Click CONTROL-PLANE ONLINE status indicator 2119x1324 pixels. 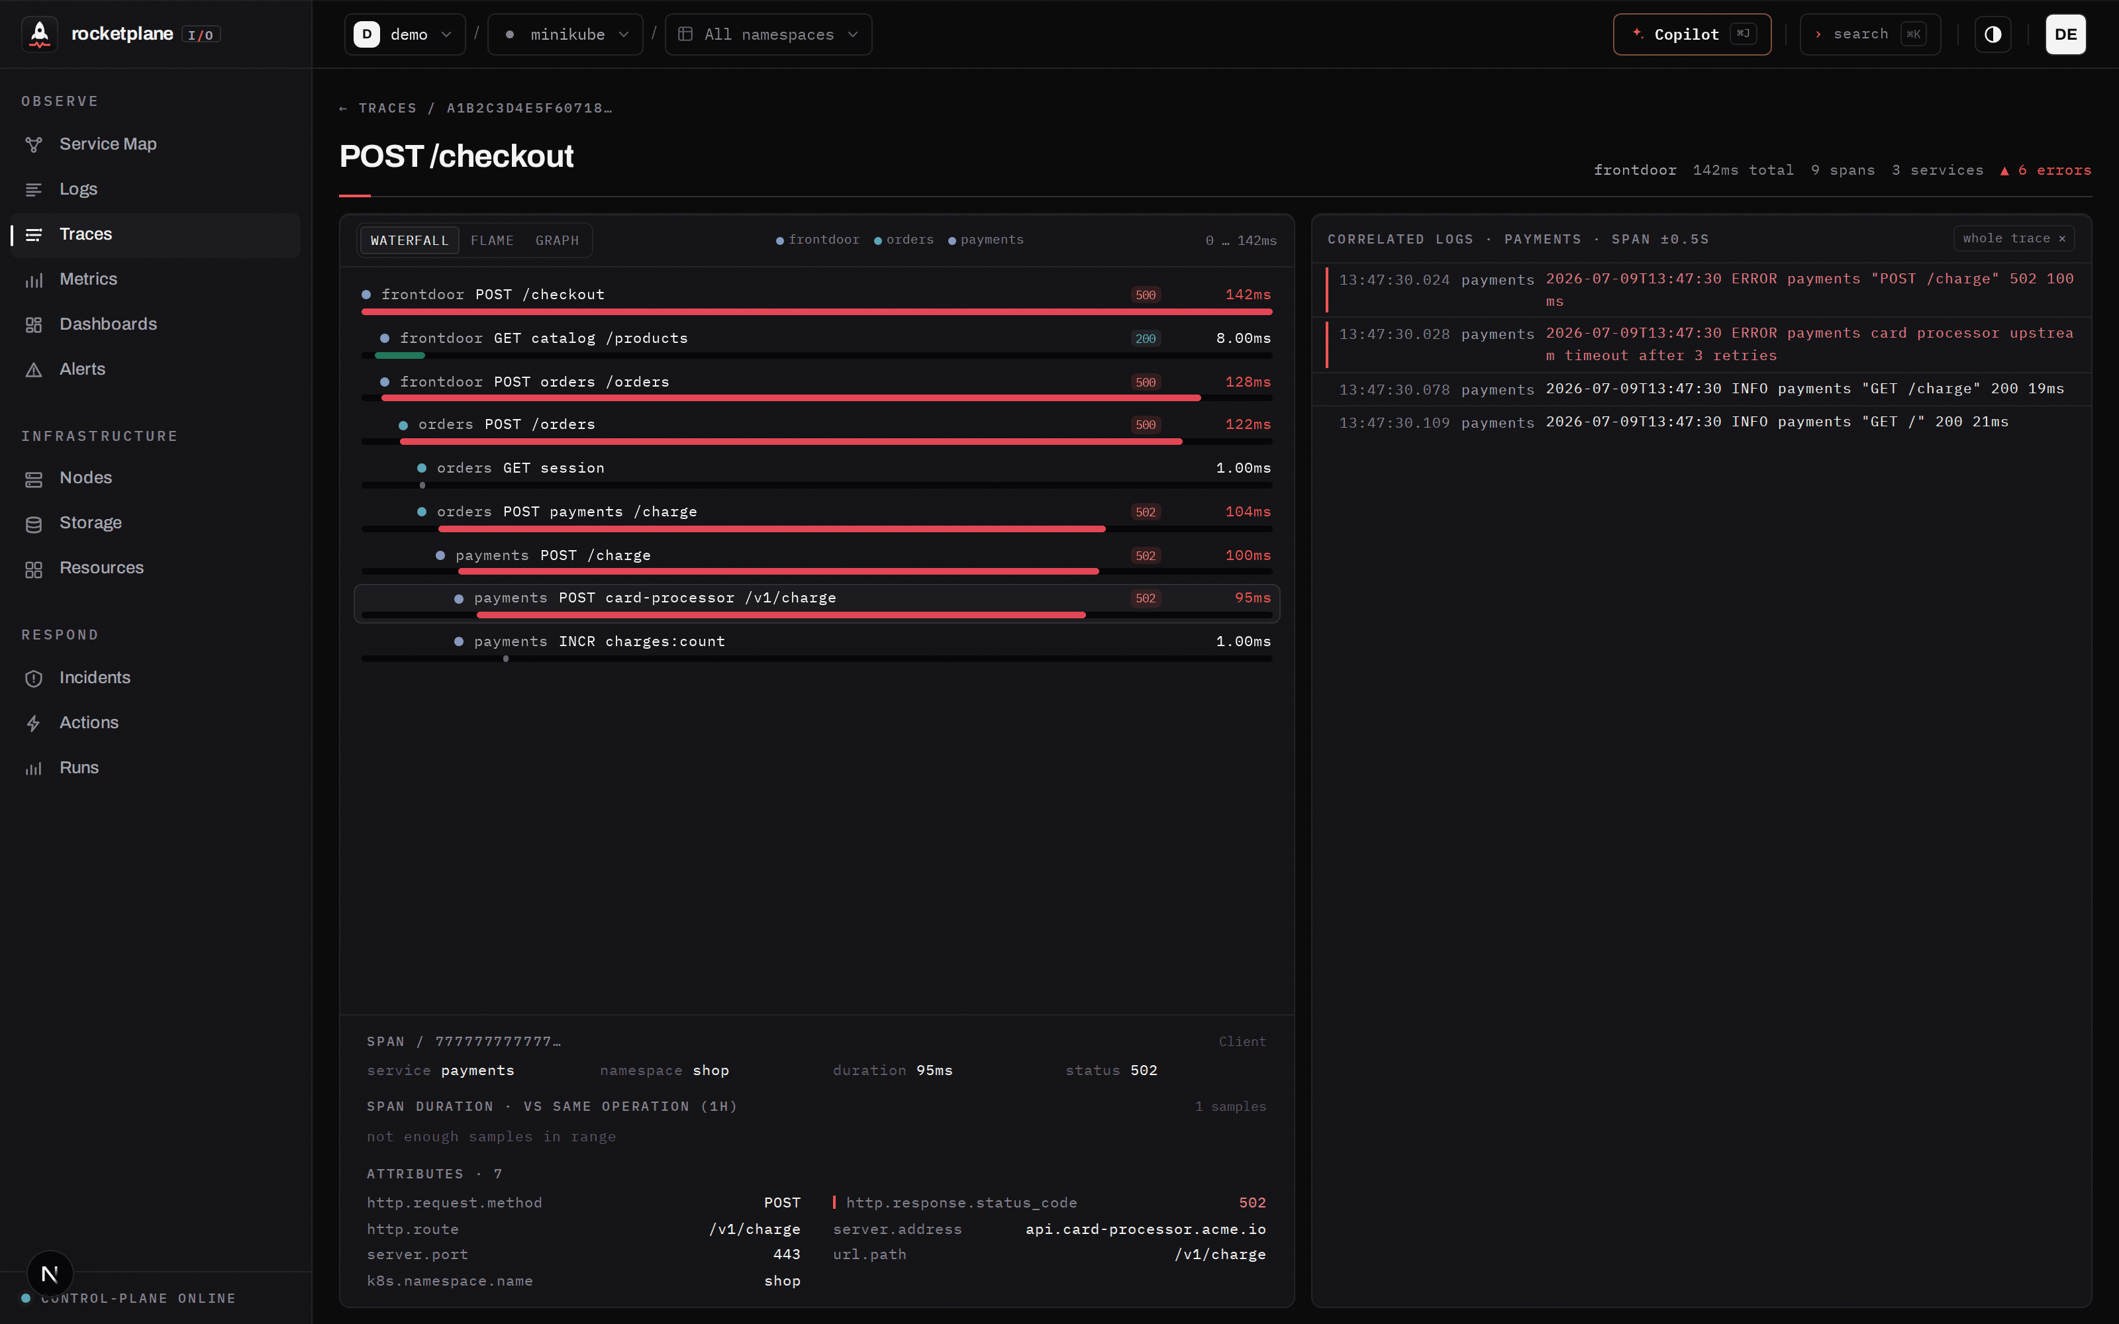pos(128,1299)
